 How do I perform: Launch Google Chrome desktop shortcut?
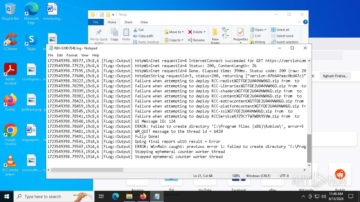(x=10, y=134)
